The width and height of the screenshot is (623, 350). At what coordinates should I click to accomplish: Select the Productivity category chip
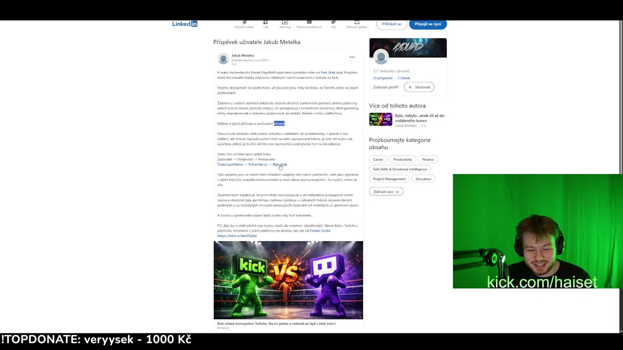pos(403,159)
